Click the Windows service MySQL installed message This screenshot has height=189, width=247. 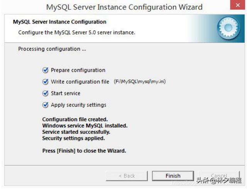tap(85, 126)
